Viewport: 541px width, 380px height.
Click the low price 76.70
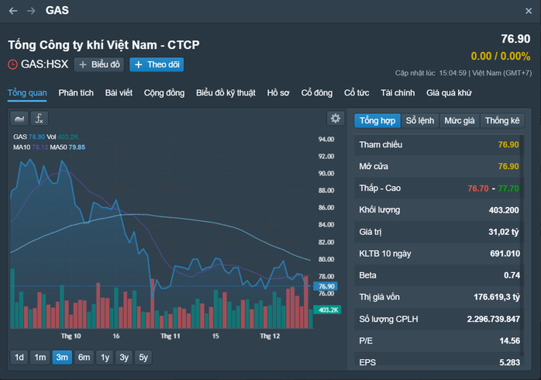tap(478, 188)
